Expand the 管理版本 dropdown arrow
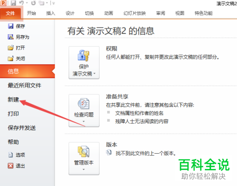 point(84,169)
